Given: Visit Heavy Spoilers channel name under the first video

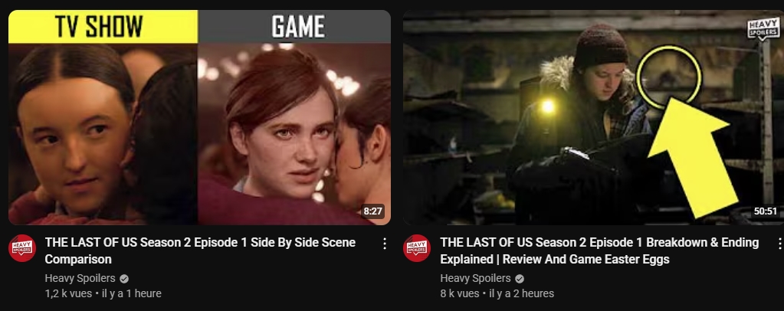Looking at the screenshot, I should tap(80, 279).
